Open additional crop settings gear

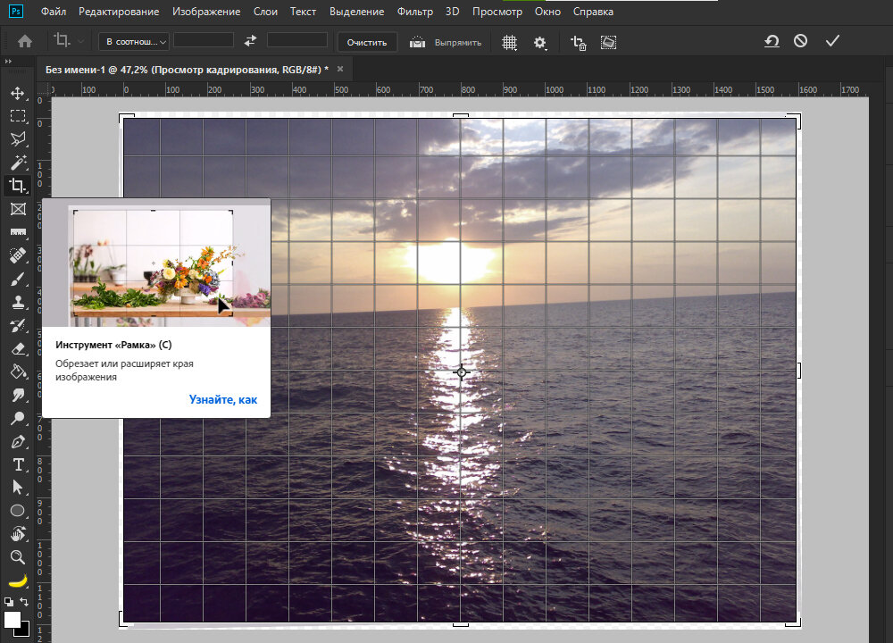click(540, 43)
